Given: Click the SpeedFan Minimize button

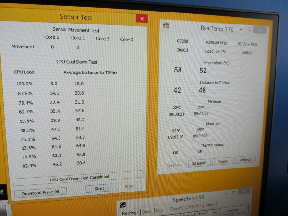Looking at the screenshot, I should point(232,210).
